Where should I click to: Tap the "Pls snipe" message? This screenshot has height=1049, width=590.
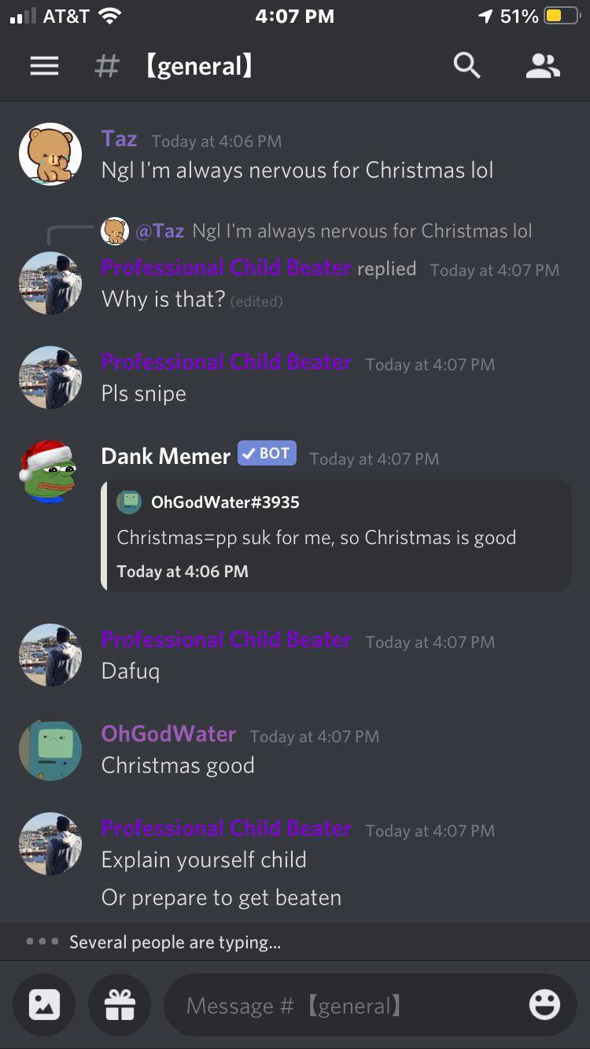click(x=144, y=393)
